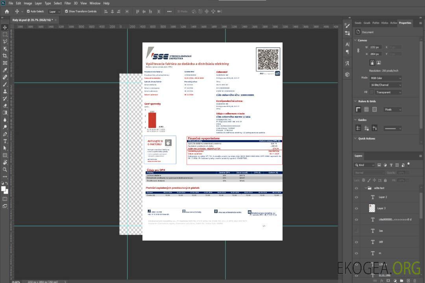Viewport: 425px width, 283px height.
Task: Switch to the Properties tab
Action: (405, 23)
